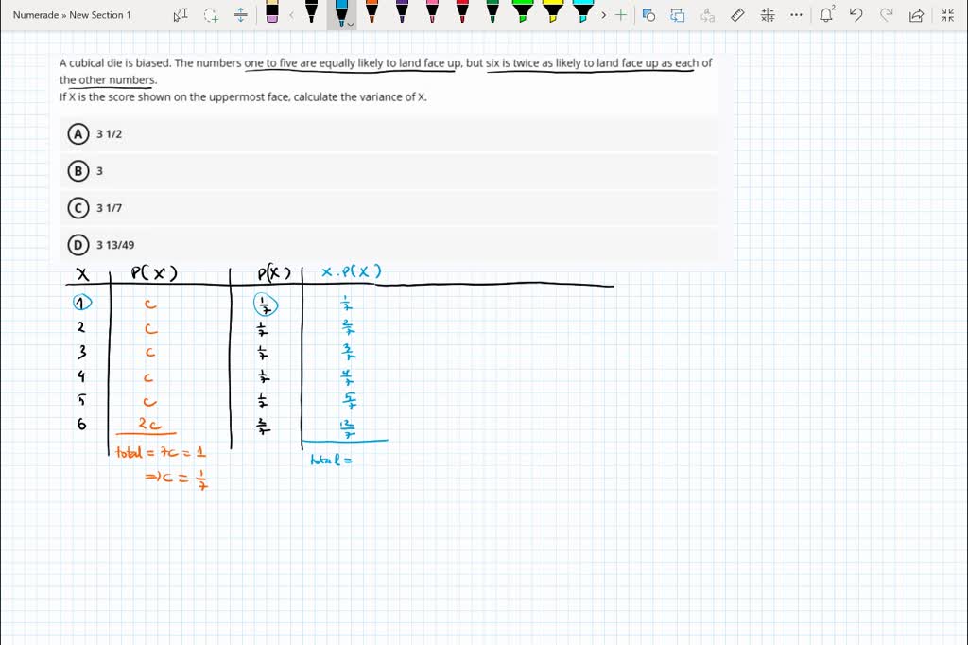Add a new pen with plus button

(x=621, y=15)
